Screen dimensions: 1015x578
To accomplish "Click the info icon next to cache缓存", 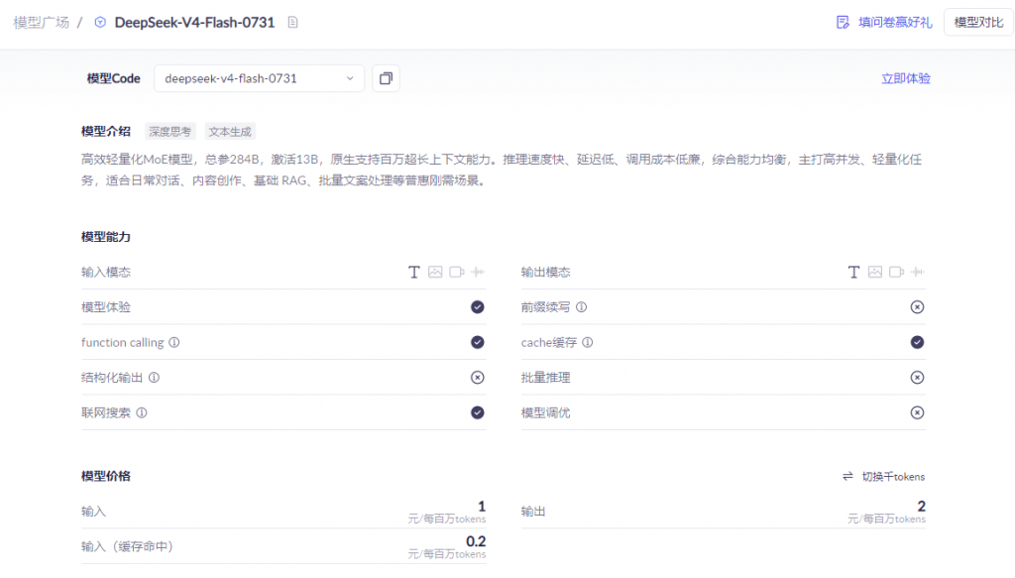I will tap(587, 342).
